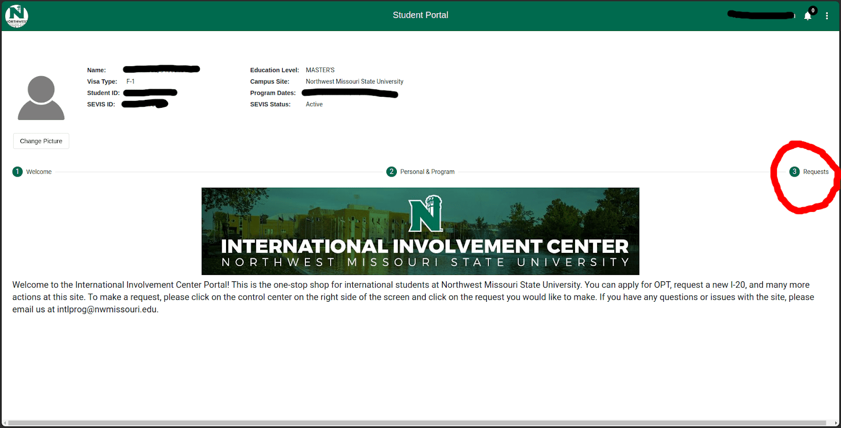Click the Change Picture button

pos(41,141)
